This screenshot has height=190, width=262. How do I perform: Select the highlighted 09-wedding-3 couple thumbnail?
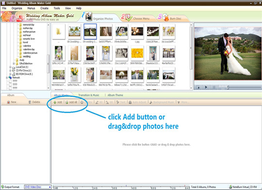coord(90,32)
